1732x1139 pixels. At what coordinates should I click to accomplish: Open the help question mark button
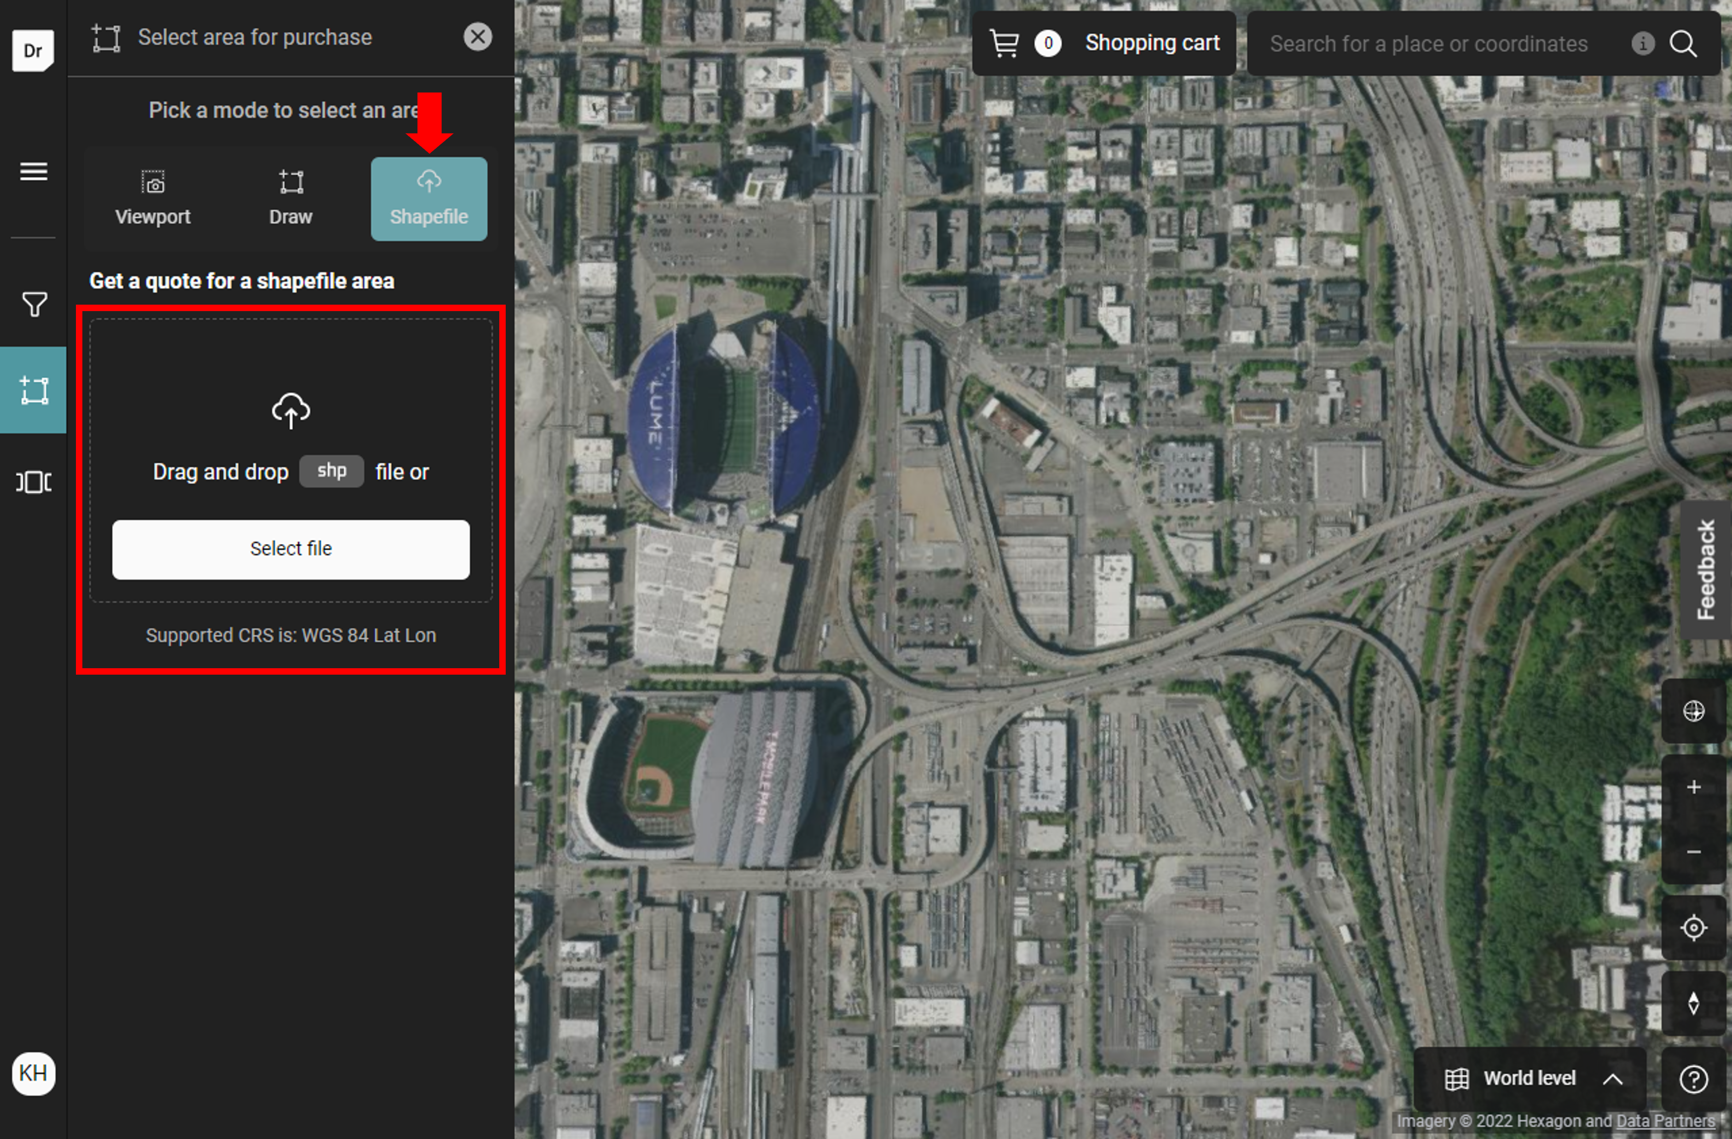point(1693,1079)
